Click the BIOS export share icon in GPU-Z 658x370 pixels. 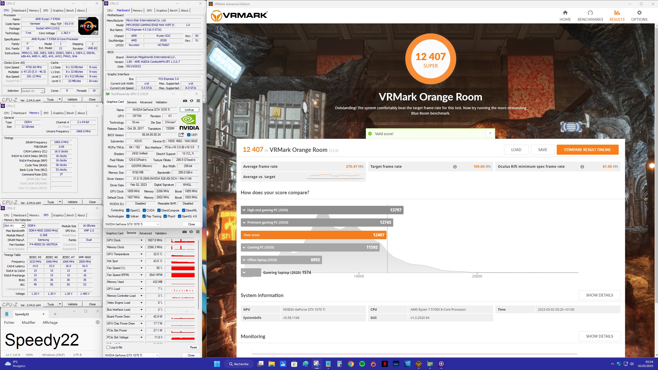(181, 135)
